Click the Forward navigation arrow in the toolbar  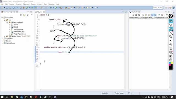coord(95,8)
